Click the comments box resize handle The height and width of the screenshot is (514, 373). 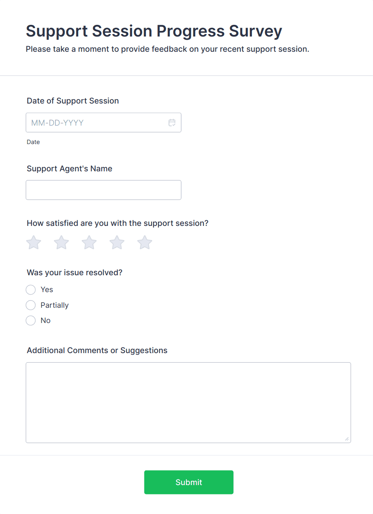point(347,439)
